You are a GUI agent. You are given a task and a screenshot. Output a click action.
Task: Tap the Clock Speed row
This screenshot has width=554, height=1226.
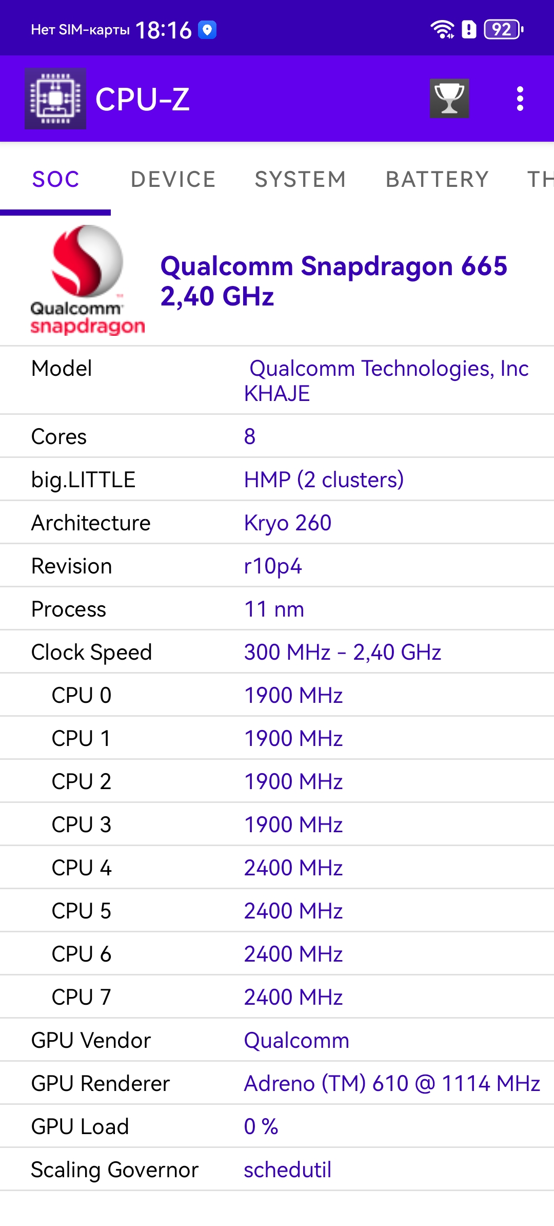click(277, 652)
